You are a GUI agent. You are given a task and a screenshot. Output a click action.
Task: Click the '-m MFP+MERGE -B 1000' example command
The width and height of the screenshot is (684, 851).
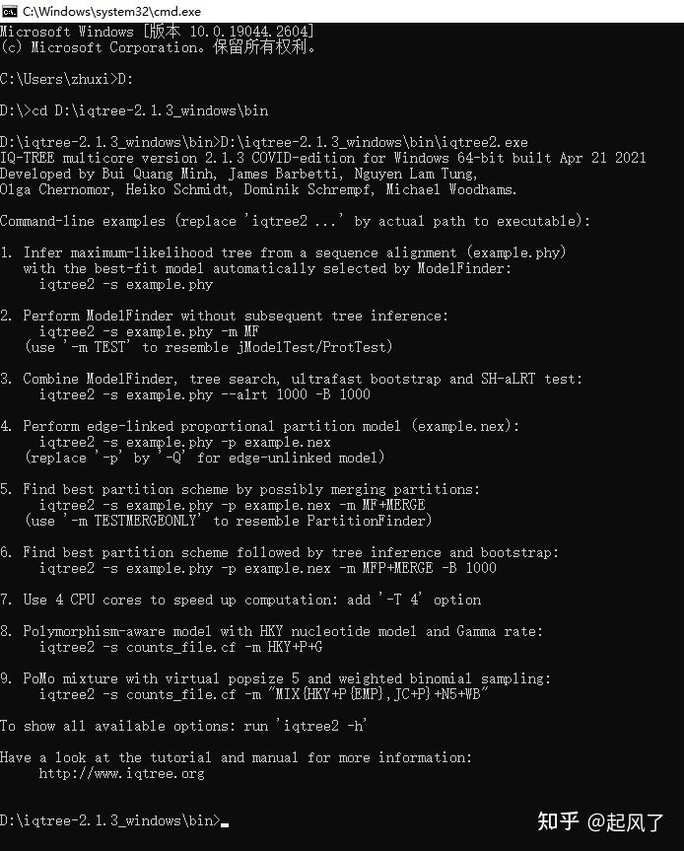coord(267,568)
